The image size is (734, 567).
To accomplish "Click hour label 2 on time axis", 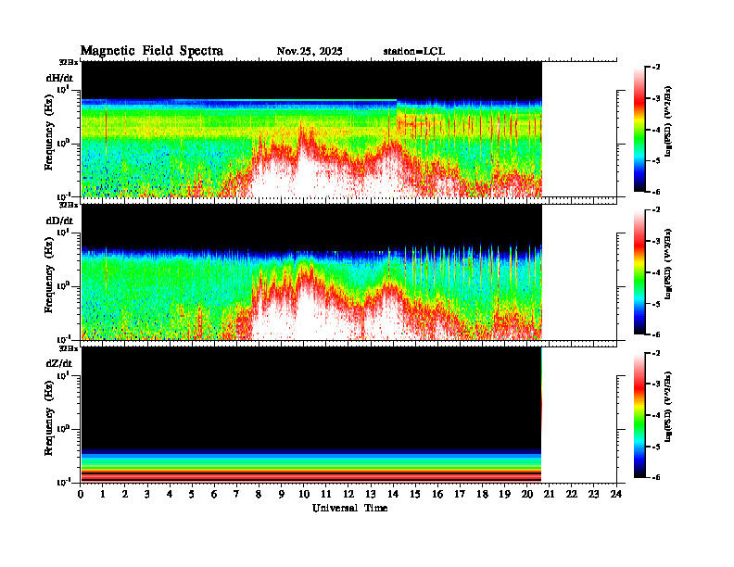I will click(125, 494).
